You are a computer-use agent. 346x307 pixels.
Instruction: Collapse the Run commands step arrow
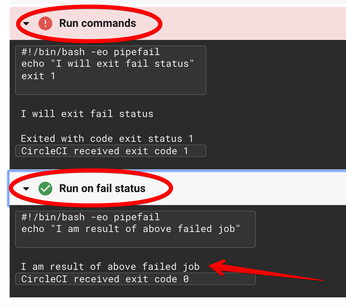click(x=26, y=24)
